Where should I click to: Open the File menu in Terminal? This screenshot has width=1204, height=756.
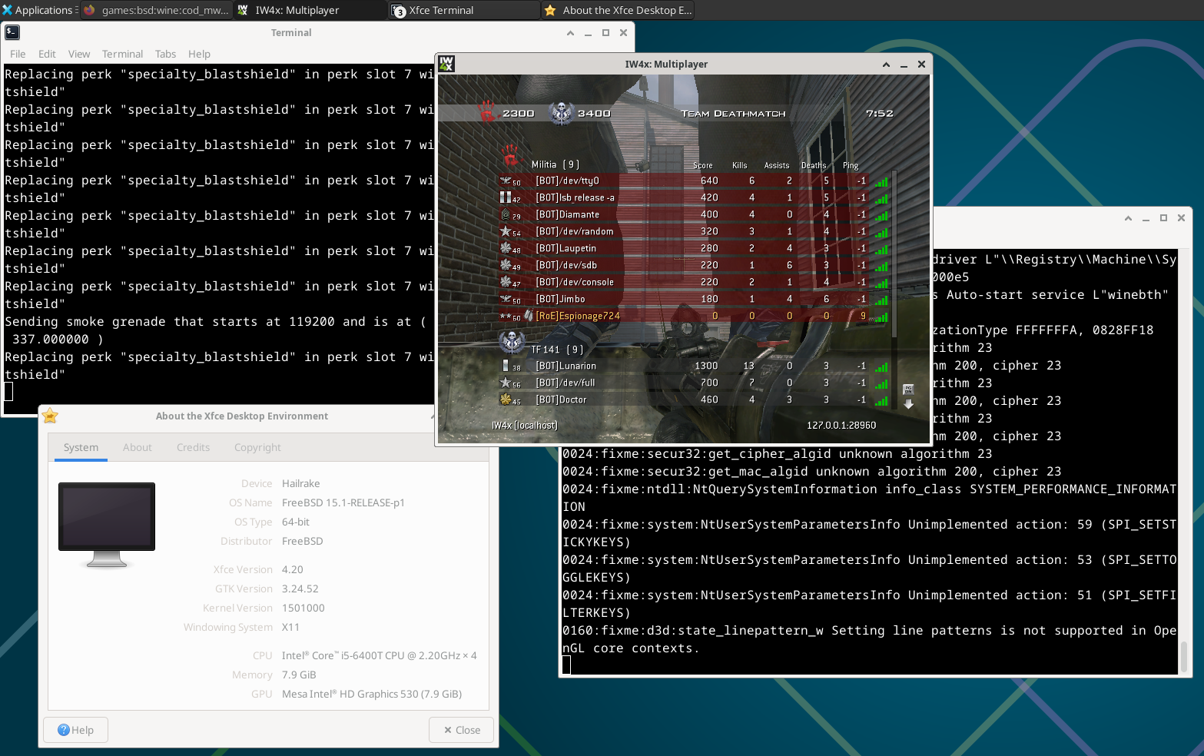[18, 54]
